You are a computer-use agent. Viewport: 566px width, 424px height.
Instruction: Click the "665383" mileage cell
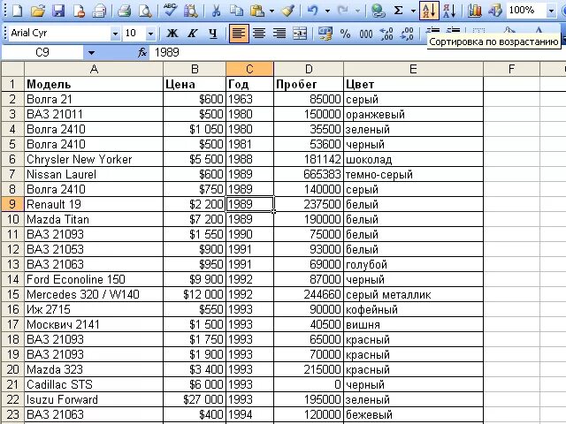(x=309, y=174)
